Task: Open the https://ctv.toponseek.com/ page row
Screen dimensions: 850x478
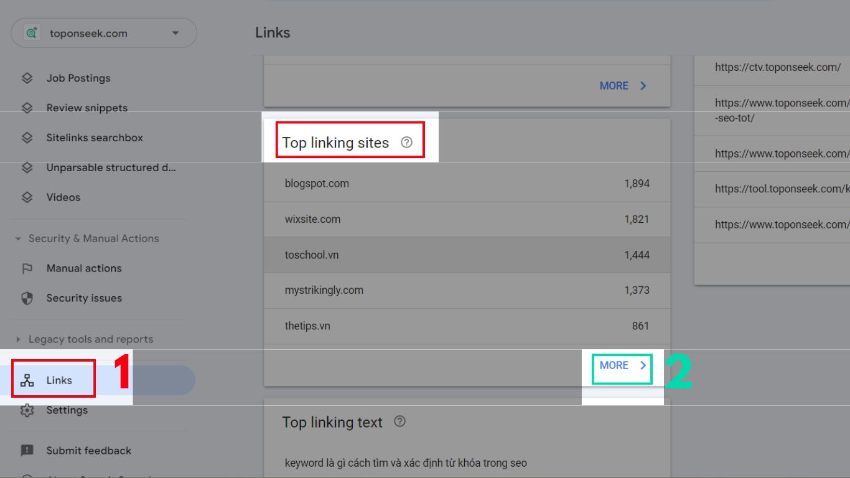Action: click(777, 68)
